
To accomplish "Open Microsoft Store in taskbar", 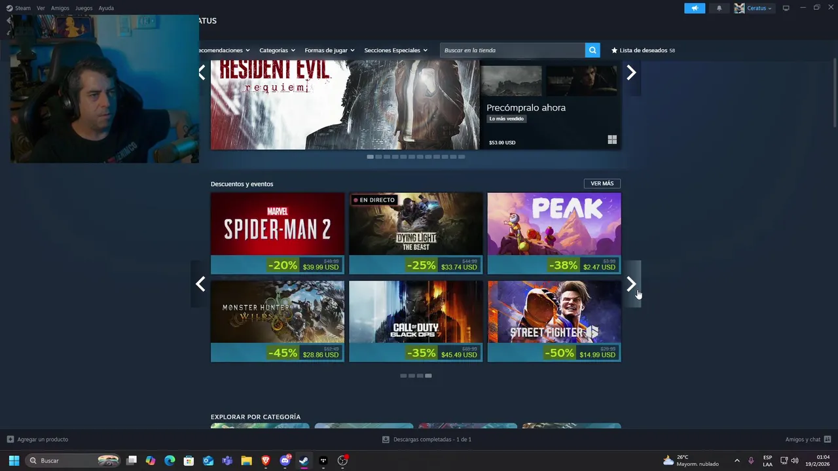I will [189, 461].
